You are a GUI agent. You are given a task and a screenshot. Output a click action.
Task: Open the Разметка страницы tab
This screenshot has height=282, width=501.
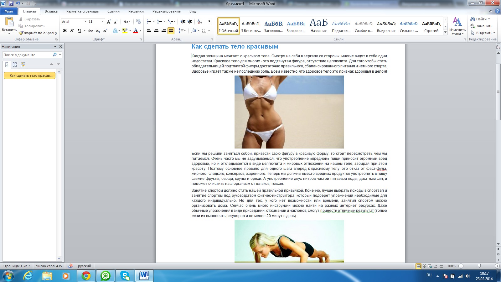[82, 11]
